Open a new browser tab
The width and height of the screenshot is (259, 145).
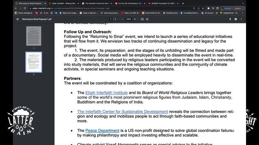pyautogui.click(x=183, y=4)
